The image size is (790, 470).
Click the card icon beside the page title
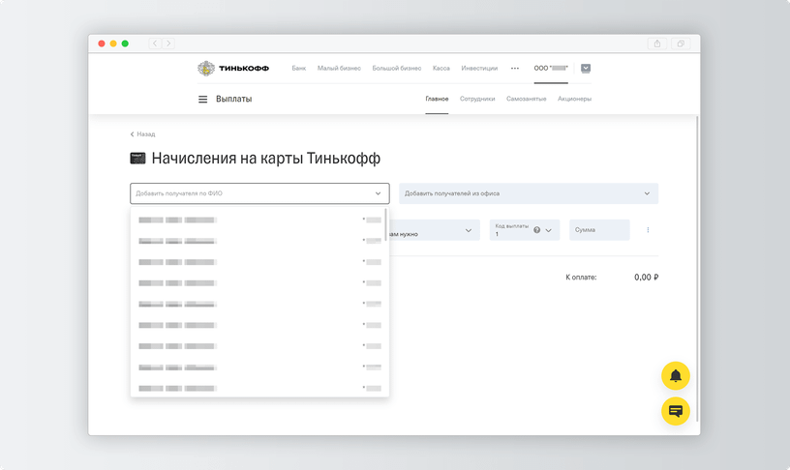click(137, 159)
